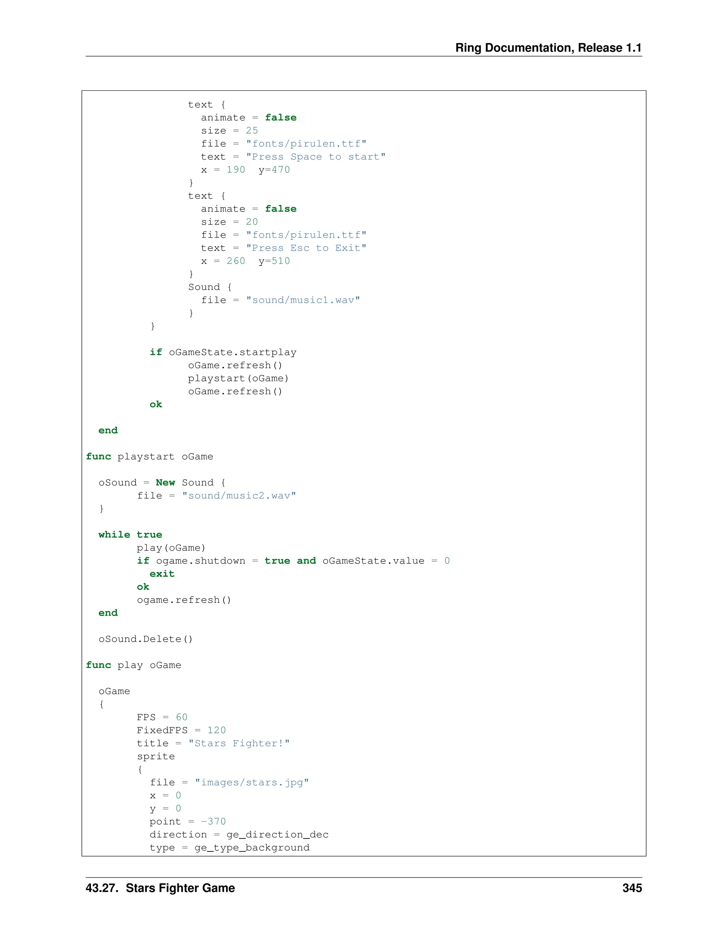Image resolution: width=728 pixels, height=942 pixels.
Task: Click the line 'playstart(oGame)'
Action: click(238, 378)
